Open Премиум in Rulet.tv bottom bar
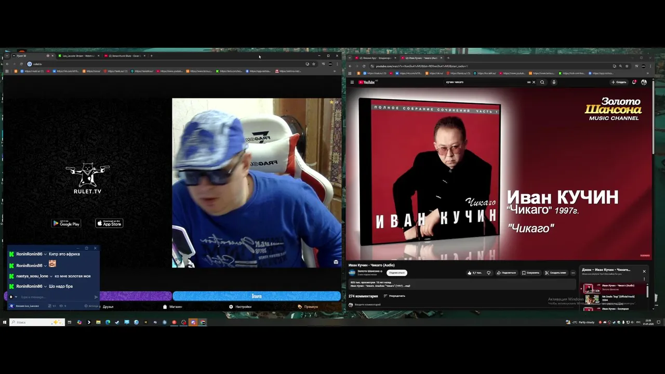665x374 pixels. click(x=308, y=306)
